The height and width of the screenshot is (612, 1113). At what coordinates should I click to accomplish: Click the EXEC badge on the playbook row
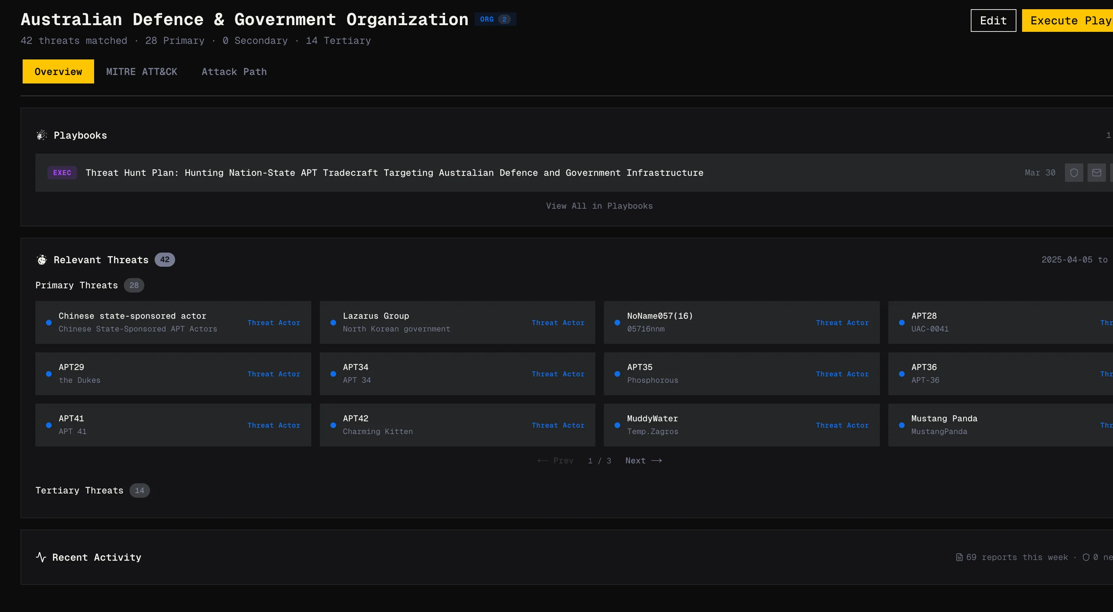click(62, 172)
